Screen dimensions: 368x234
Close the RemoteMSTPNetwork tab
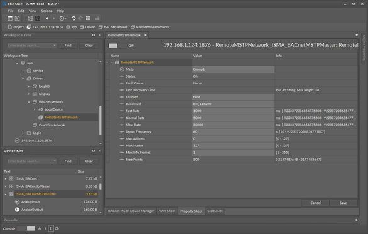coord(146,35)
